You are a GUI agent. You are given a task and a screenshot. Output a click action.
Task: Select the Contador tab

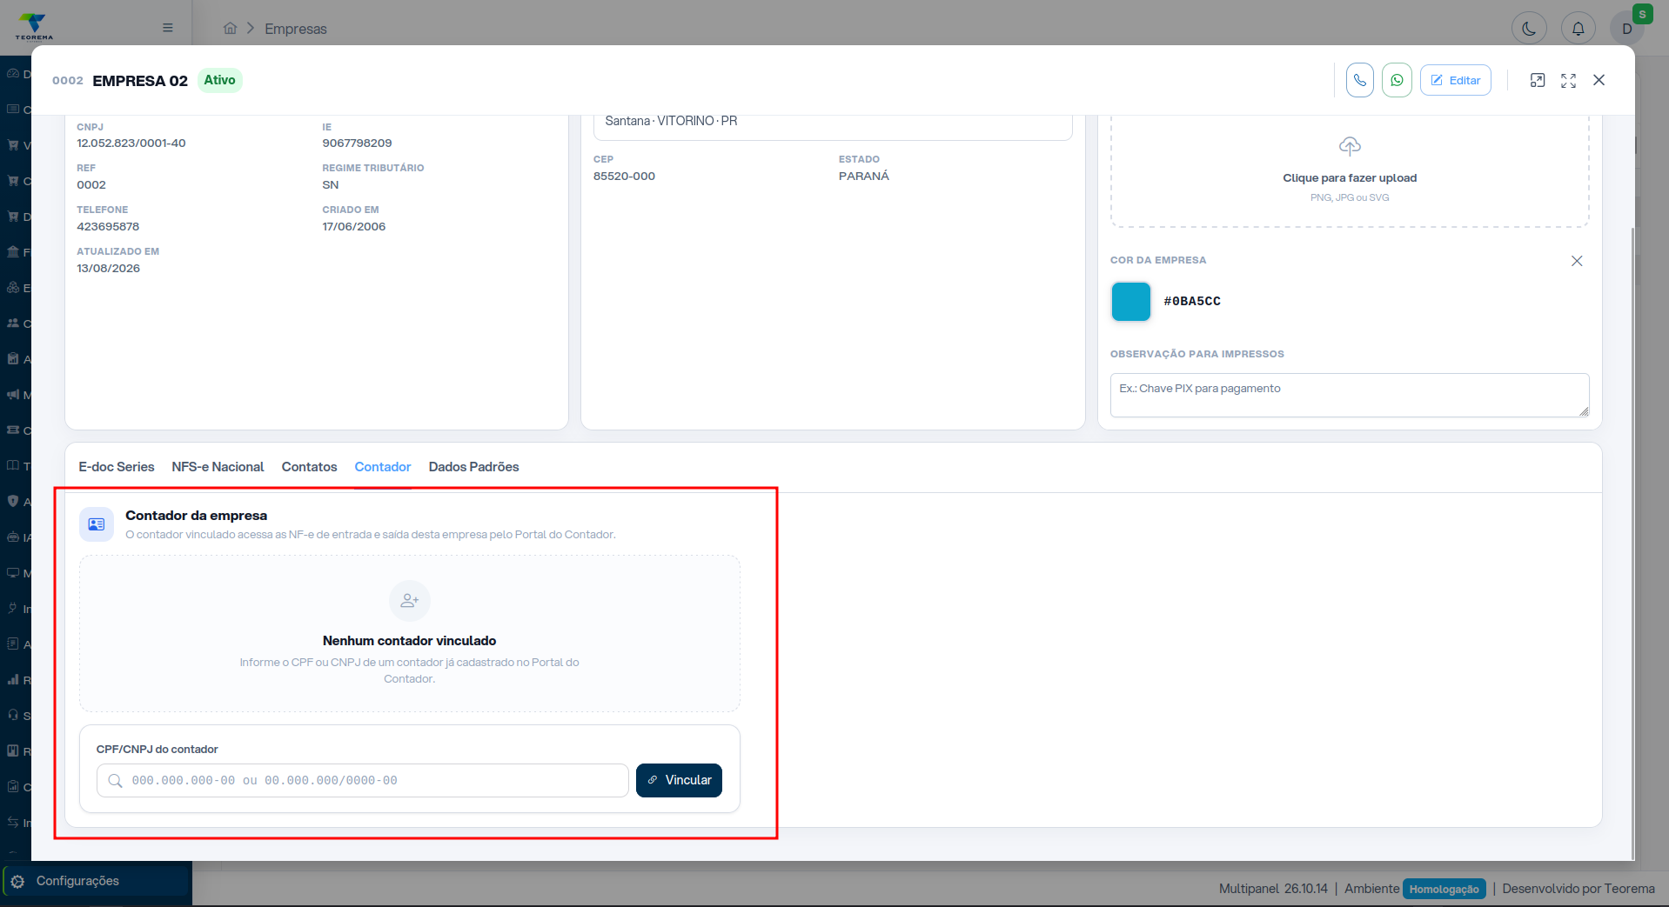point(383,467)
